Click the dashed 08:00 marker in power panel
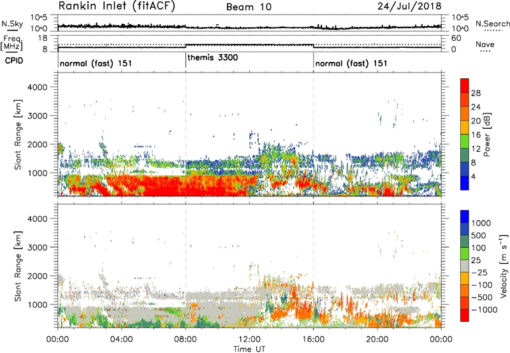The image size is (510, 353). tap(186, 134)
